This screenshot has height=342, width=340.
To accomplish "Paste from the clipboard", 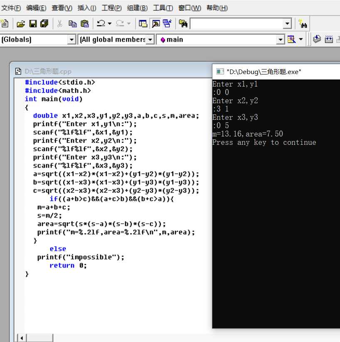I will coord(84,24).
